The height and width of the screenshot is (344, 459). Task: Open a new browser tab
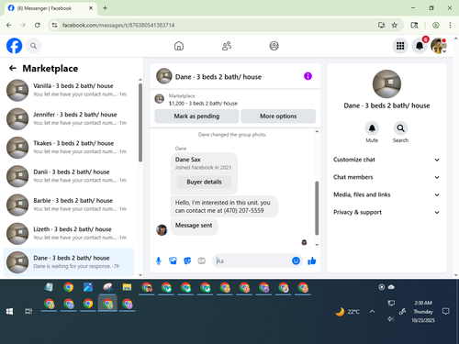105,8
